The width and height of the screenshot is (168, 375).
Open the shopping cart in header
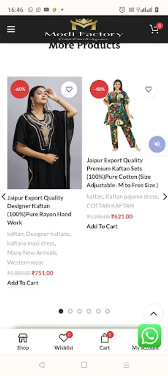(156, 29)
